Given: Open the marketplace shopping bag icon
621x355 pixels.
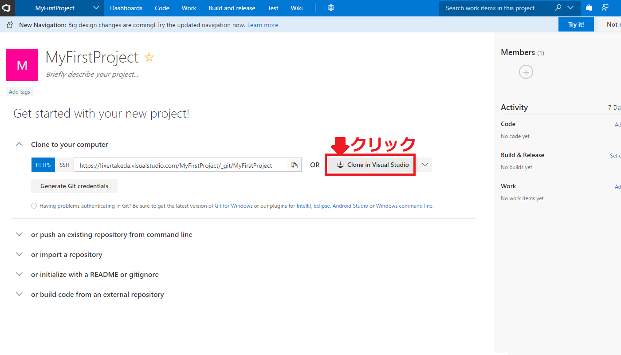Looking at the screenshot, I should pos(589,8).
